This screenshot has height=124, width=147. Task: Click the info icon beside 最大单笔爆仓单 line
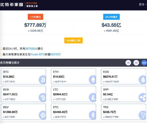(1, 54)
